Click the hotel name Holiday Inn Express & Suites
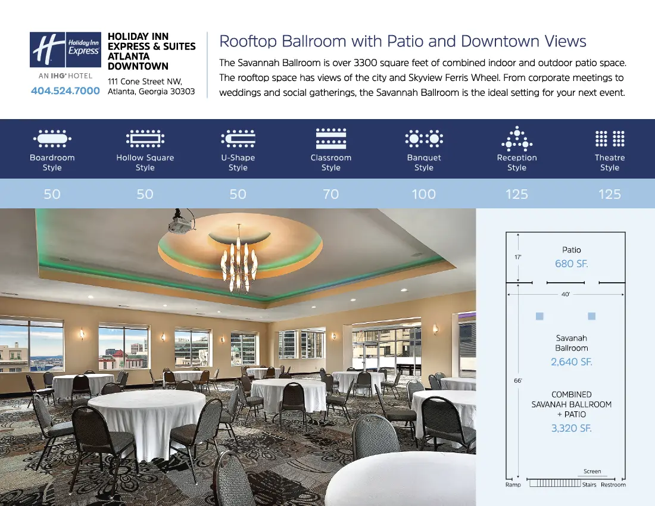655x506 pixels. coord(152,51)
